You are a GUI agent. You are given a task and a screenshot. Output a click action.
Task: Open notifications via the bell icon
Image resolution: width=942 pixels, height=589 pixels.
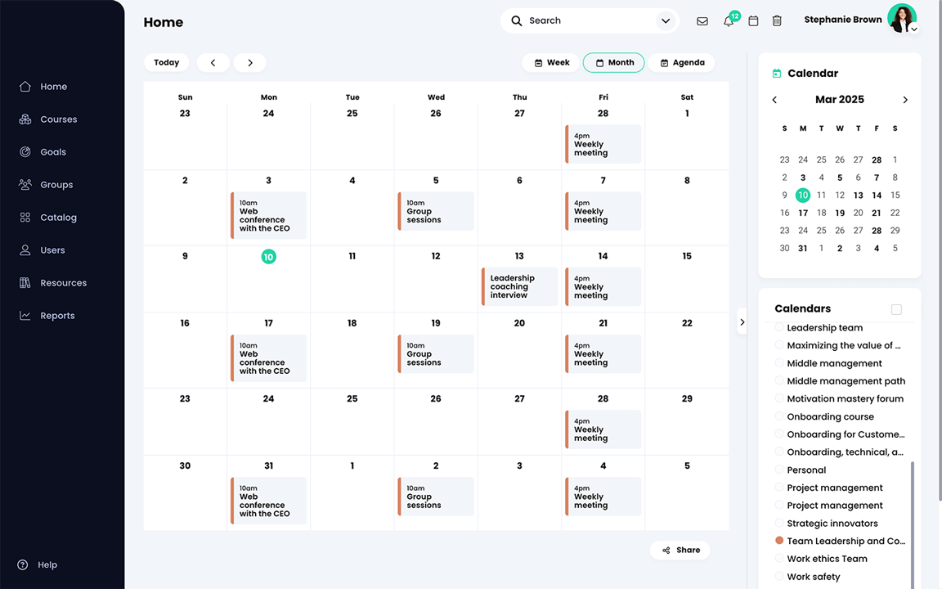pyautogui.click(x=728, y=20)
